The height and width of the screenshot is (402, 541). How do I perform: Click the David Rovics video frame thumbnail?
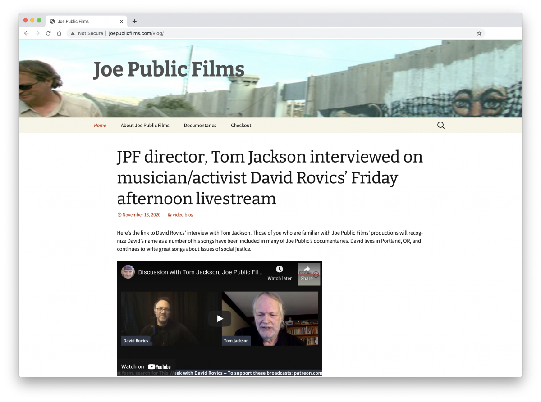(169, 319)
